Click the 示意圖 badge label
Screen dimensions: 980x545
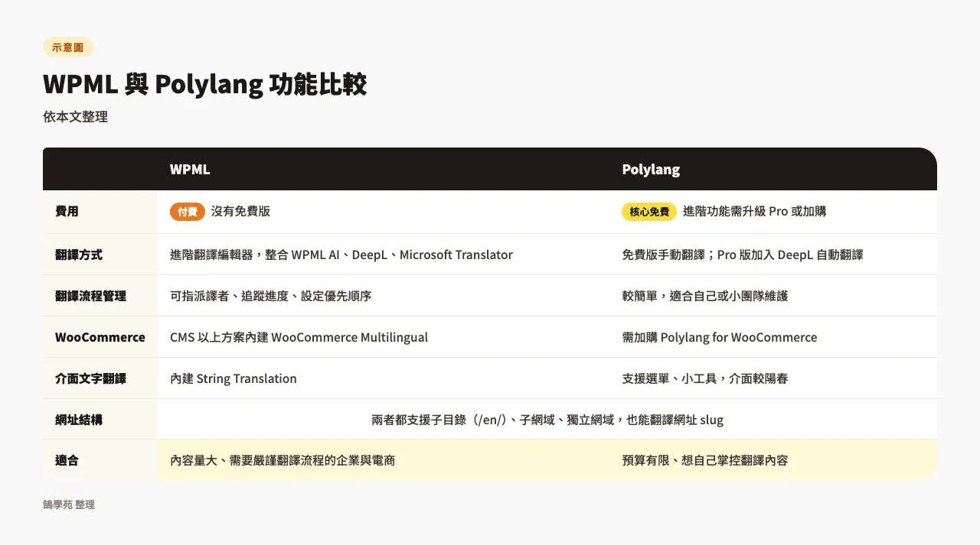(68, 47)
